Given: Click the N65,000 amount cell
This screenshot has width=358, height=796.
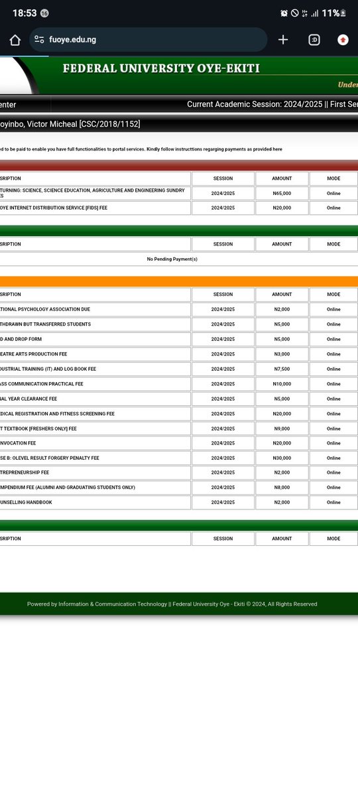Looking at the screenshot, I should (x=282, y=193).
